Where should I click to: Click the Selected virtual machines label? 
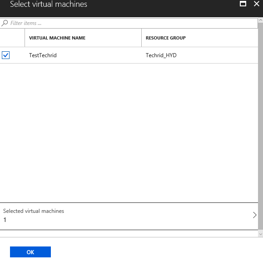coord(34,211)
